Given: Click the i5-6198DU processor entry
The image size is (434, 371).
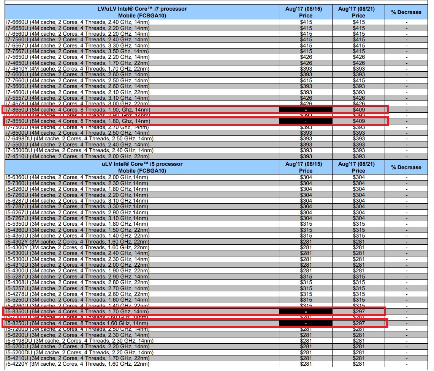Looking at the screenshot, I should (x=80, y=341).
